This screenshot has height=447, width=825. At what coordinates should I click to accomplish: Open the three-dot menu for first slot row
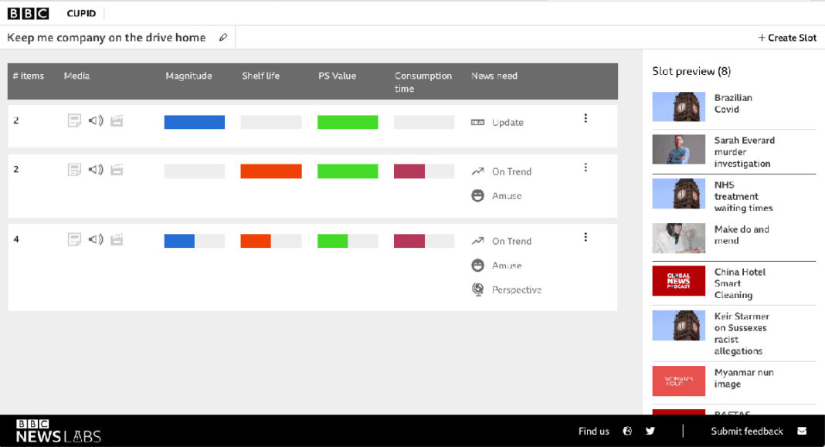click(586, 118)
